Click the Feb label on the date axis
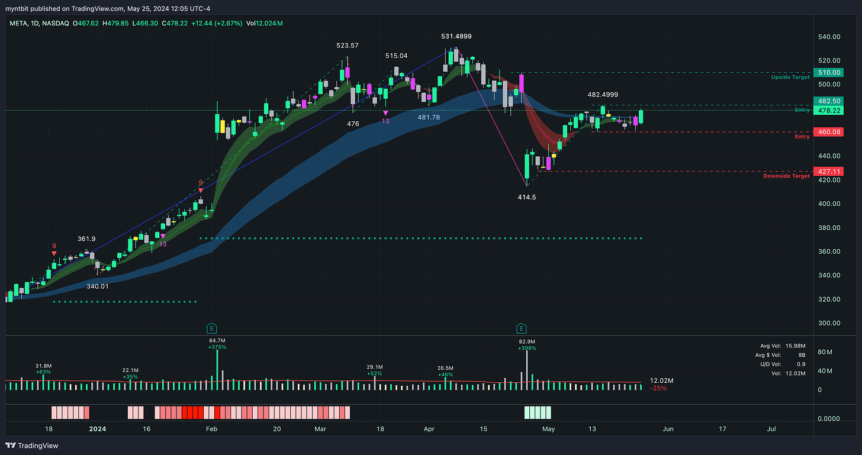The height and width of the screenshot is (455, 862). [x=211, y=428]
